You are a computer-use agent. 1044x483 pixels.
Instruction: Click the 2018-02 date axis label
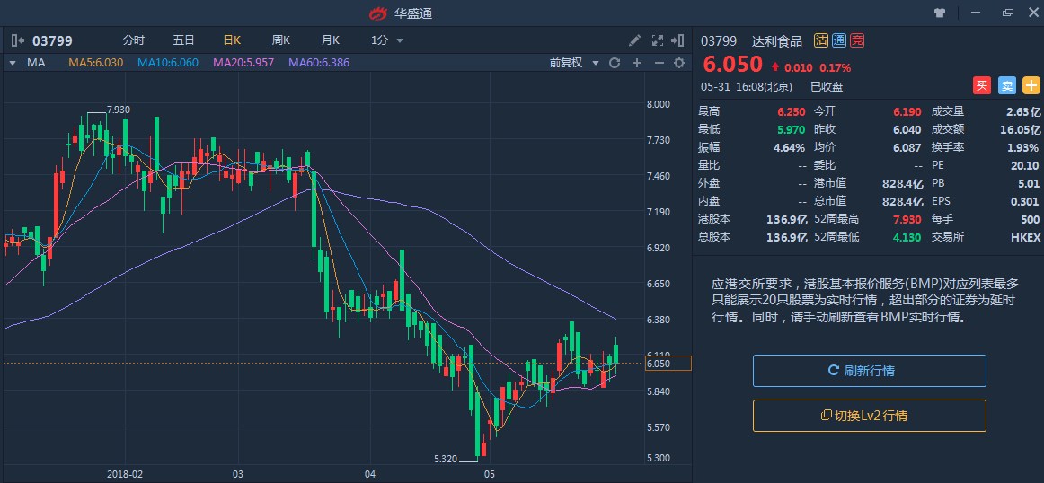pyautogui.click(x=125, y=474)
